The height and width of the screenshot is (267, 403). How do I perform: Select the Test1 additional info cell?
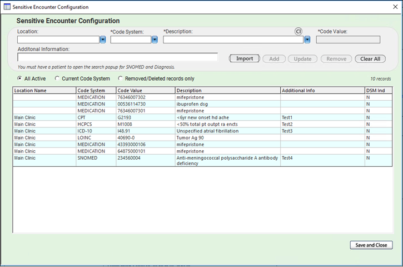tap(322, 117)
